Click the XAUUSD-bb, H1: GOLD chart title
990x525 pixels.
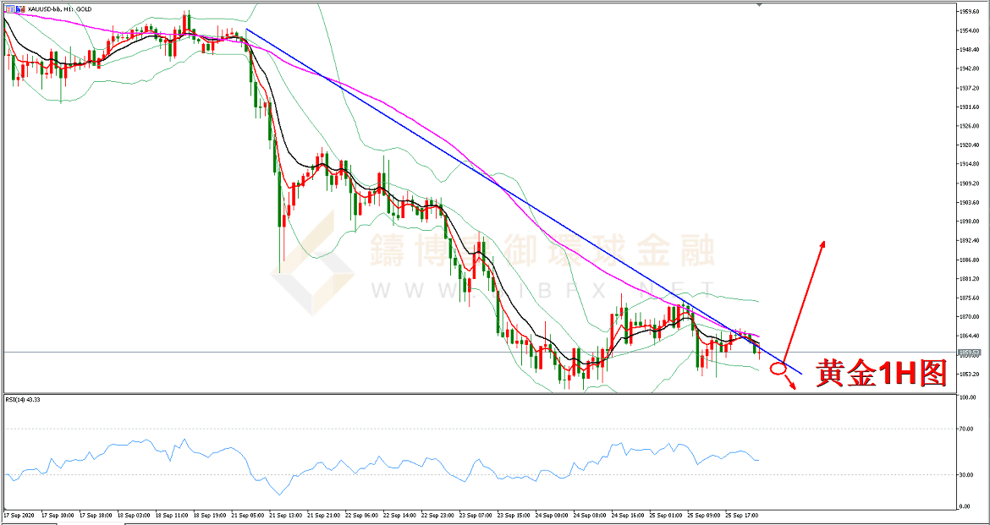click(58, 9)
